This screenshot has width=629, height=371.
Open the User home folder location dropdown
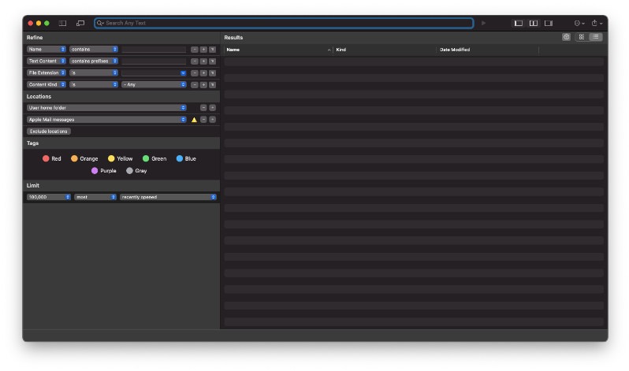click(x=106, y=108)
